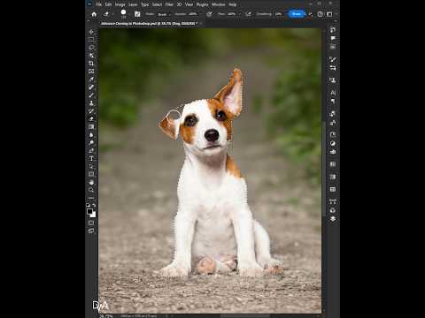This screenshot has height=318, width=425.
Task: Open the Layers panel icon
Action: coord(333,219)
